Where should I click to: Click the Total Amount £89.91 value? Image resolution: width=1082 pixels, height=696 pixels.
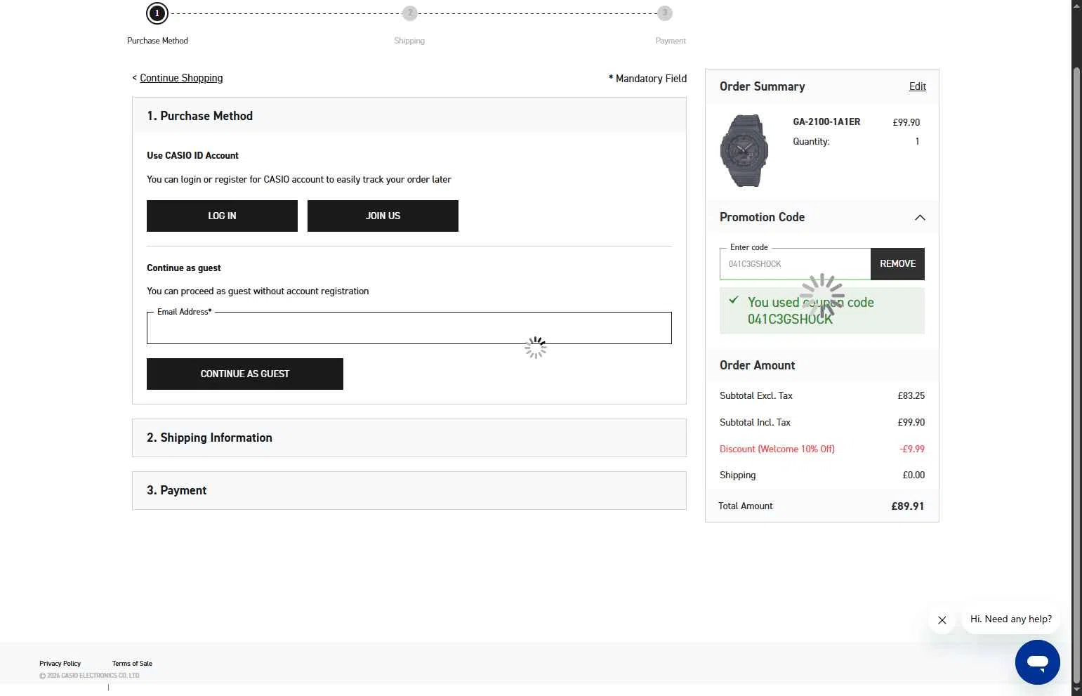[907, 506]
